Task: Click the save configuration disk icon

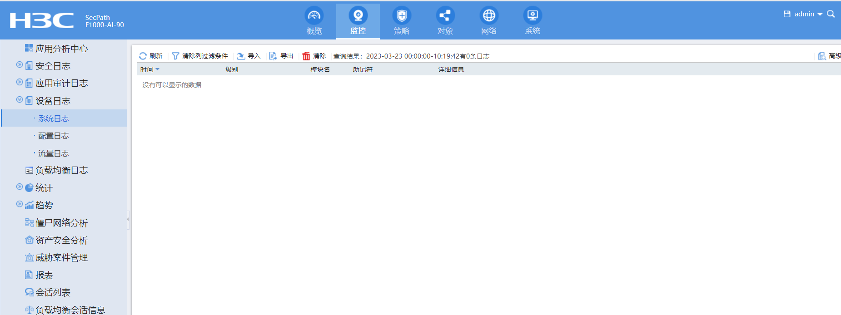Action: (787, 14)
